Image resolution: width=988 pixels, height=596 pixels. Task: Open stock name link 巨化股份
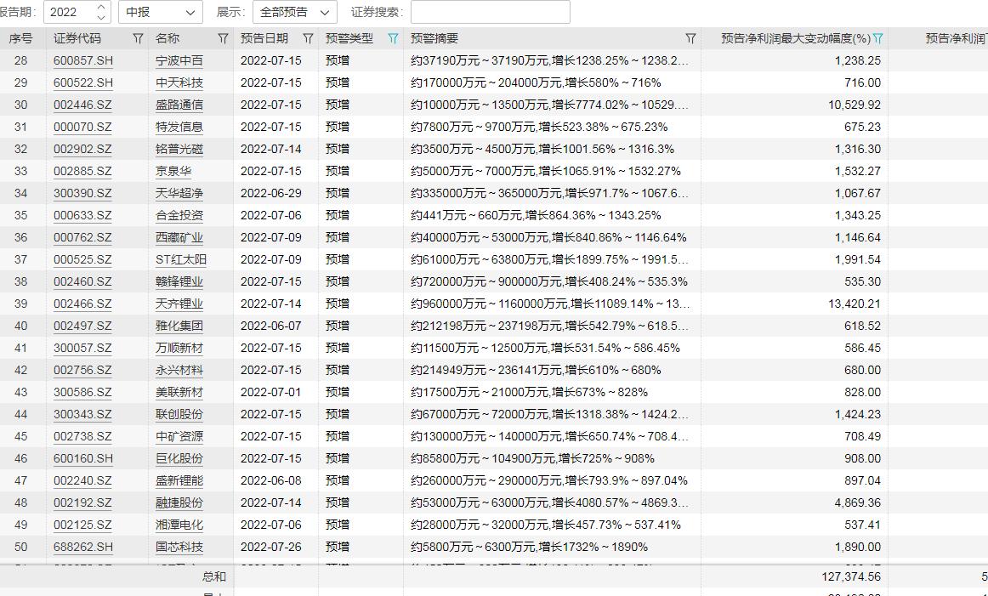click(179, 458)
